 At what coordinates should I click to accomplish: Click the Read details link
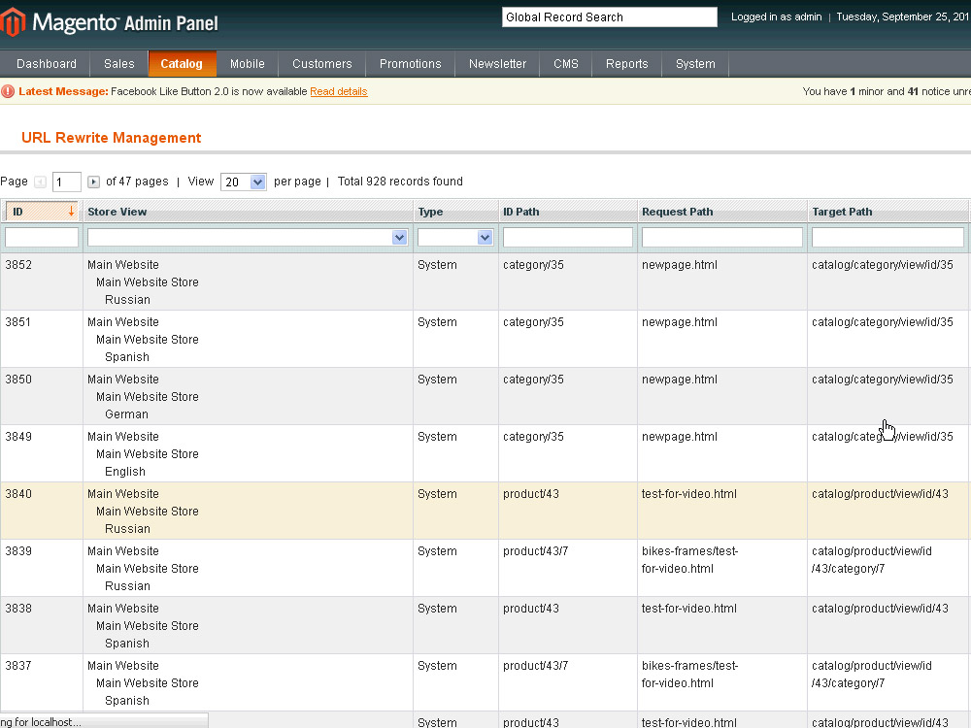[338, 91]
